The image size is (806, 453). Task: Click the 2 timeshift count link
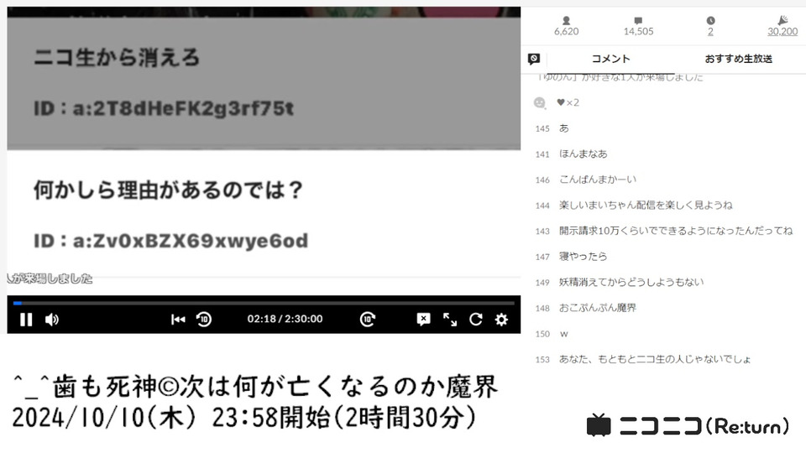[x=710, y=31]
